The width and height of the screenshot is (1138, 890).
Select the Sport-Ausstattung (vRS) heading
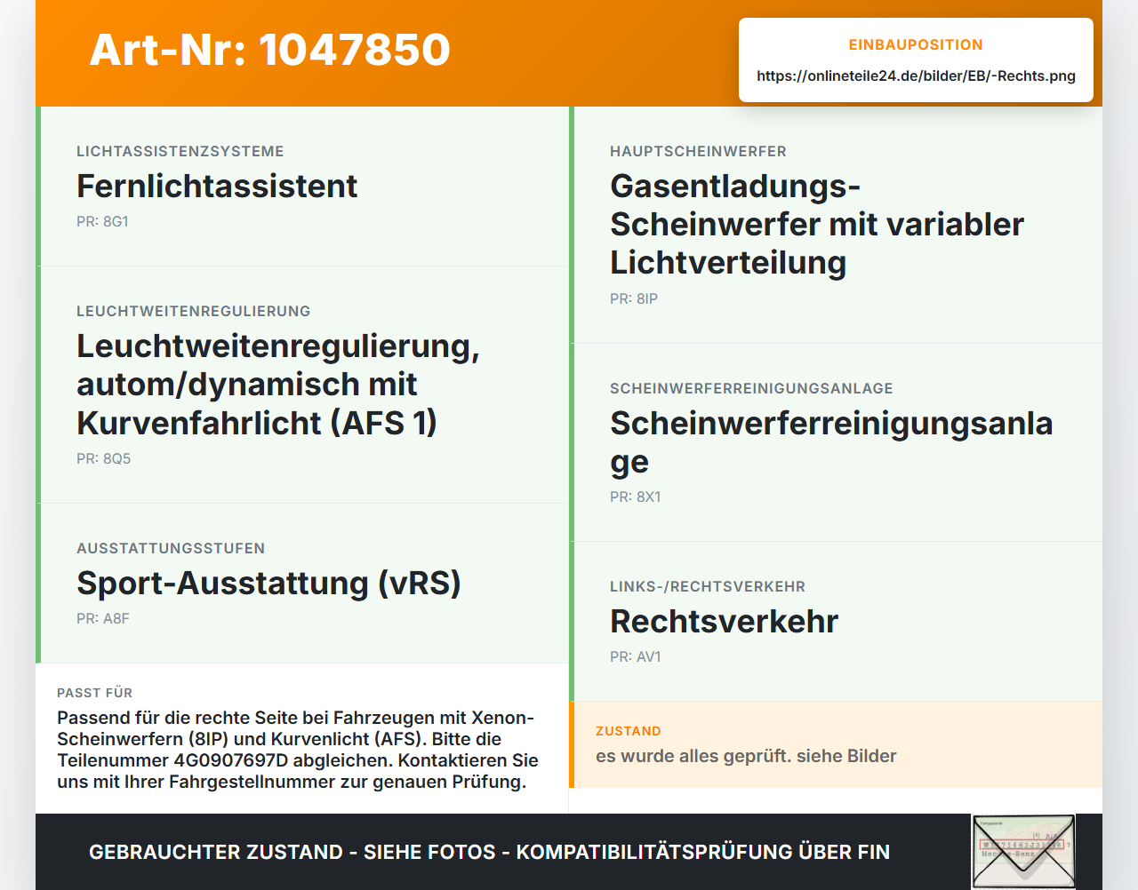tap(268, 584)
